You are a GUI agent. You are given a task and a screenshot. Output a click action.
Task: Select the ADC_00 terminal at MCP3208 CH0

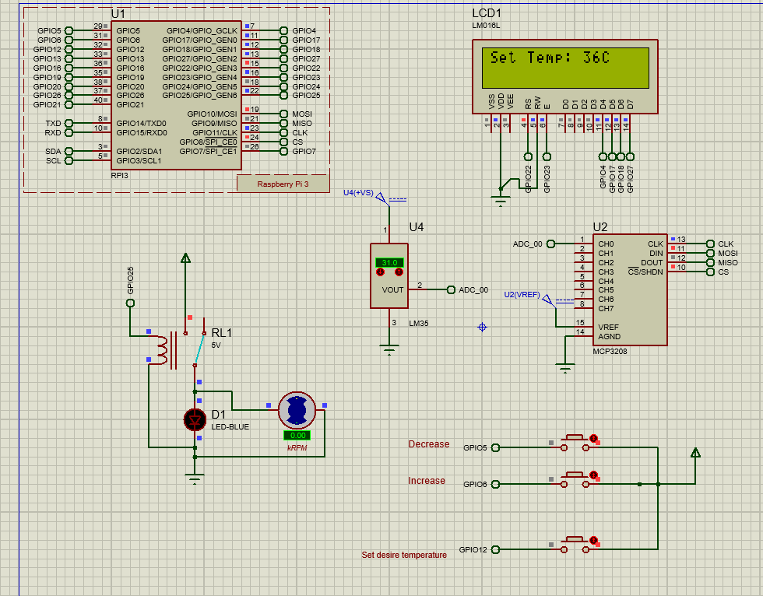tap(551, 244)
